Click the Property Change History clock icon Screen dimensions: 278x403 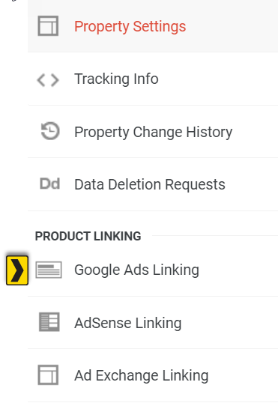50,131
